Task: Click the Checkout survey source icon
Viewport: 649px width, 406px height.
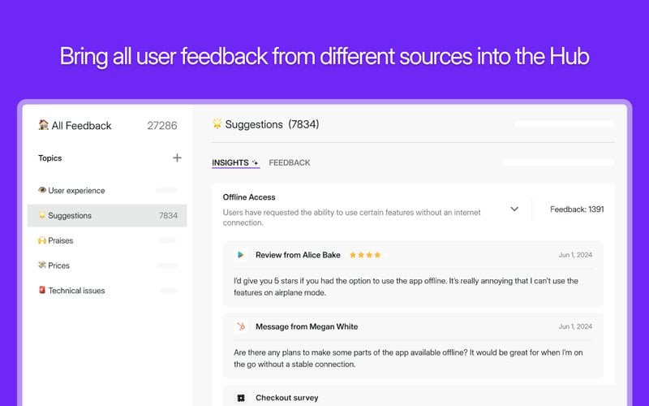Action: (x=240, y=398)
